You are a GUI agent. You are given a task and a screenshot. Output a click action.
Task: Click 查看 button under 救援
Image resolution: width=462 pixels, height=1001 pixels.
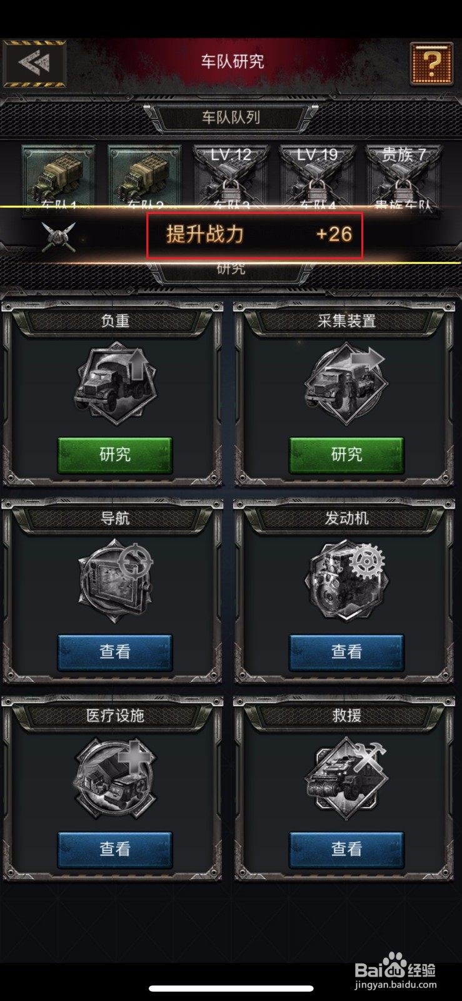346,850
